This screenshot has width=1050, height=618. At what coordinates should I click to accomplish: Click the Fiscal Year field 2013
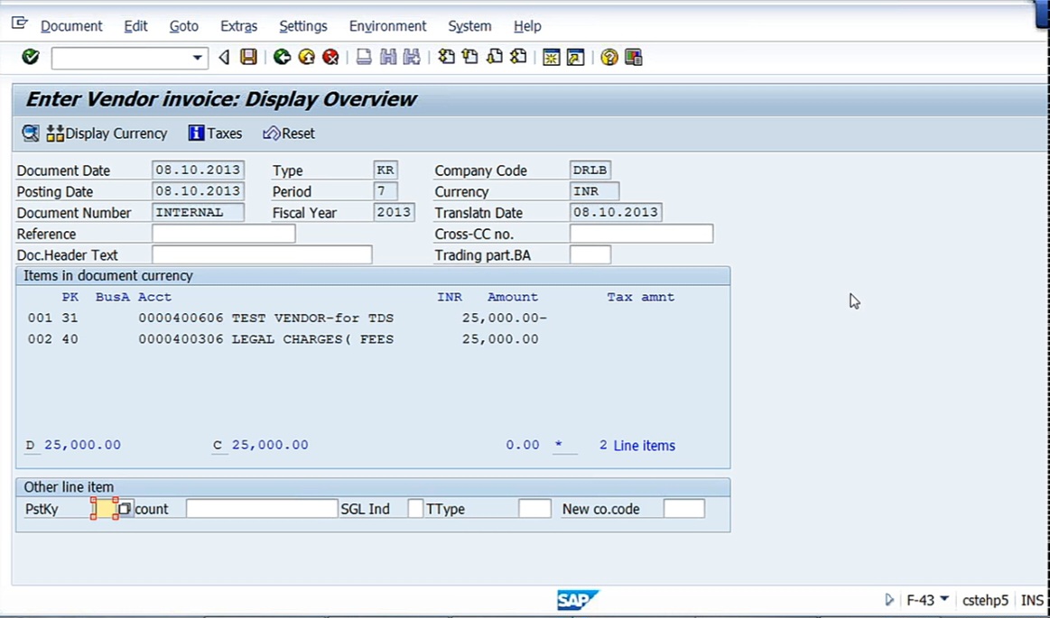coord(394,212)
